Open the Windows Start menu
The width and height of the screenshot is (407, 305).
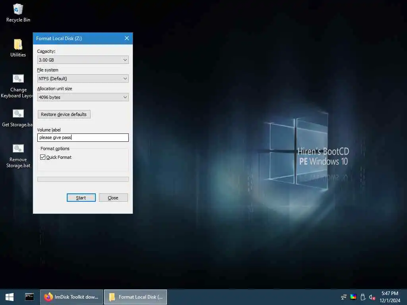click(x=10, y=297)
